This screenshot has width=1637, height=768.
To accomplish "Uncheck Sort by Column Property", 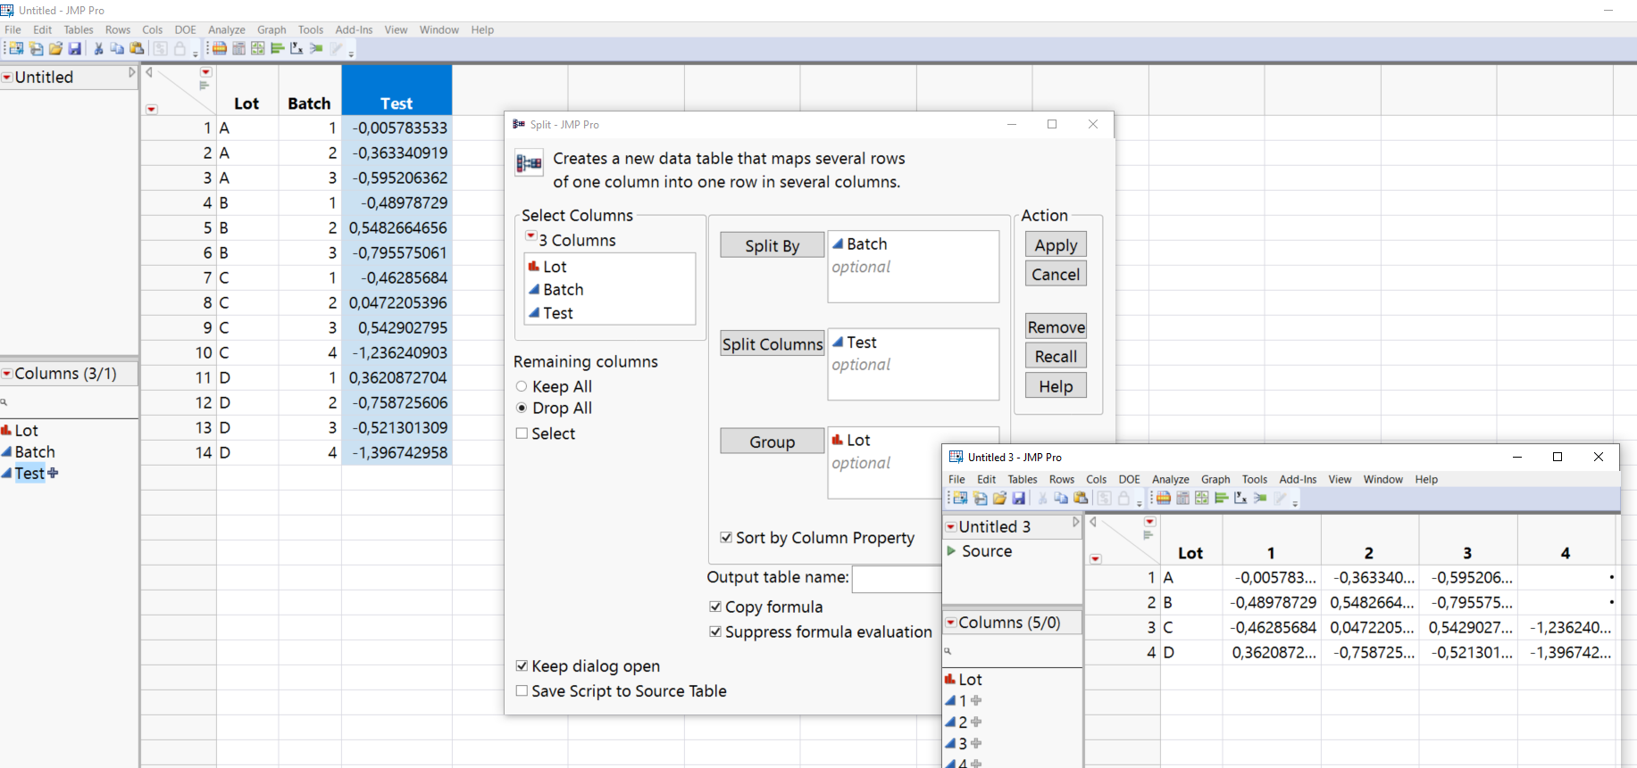I will 726,538.
